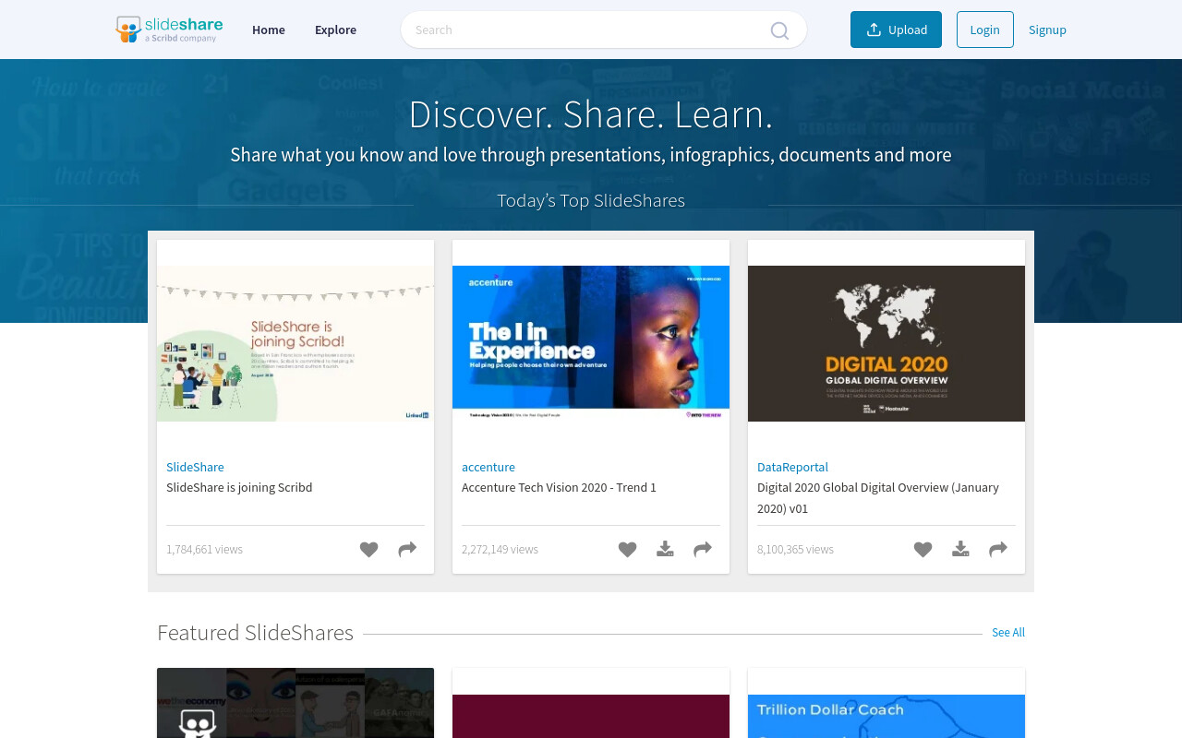Screen dimensions: 1182x738
Task: Click the 8,100,365 views text
Action: [795, 549]
